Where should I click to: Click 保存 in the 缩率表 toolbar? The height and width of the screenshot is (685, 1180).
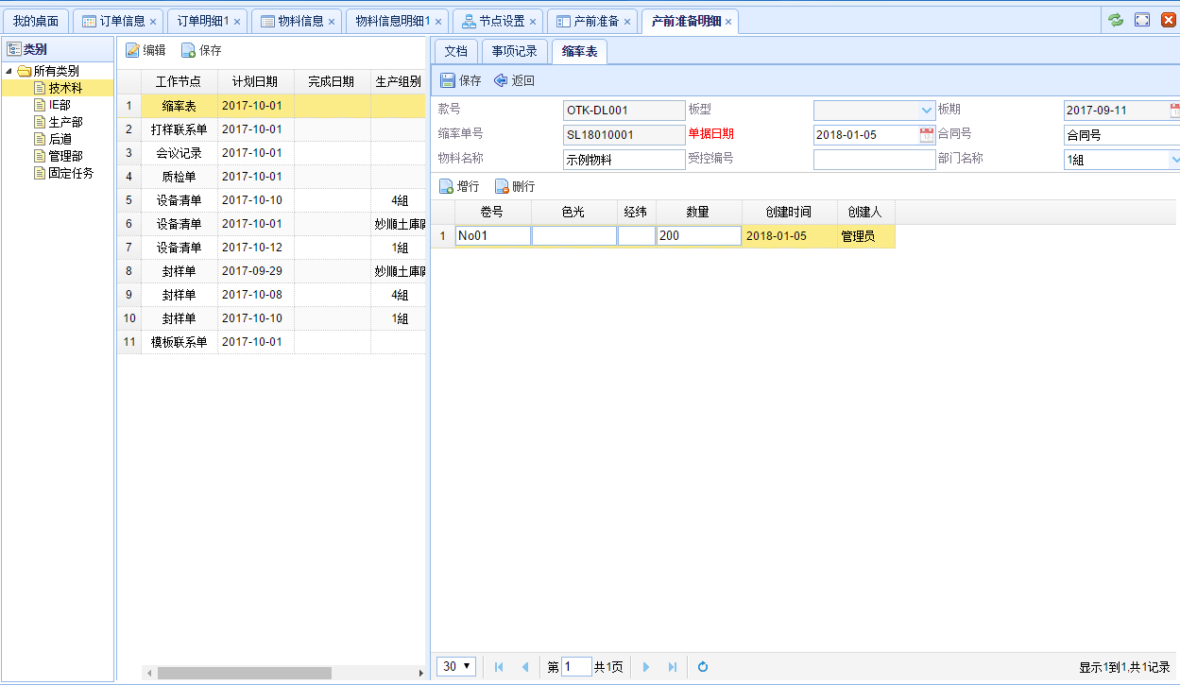pyautogui.click(x=461, y=81)
